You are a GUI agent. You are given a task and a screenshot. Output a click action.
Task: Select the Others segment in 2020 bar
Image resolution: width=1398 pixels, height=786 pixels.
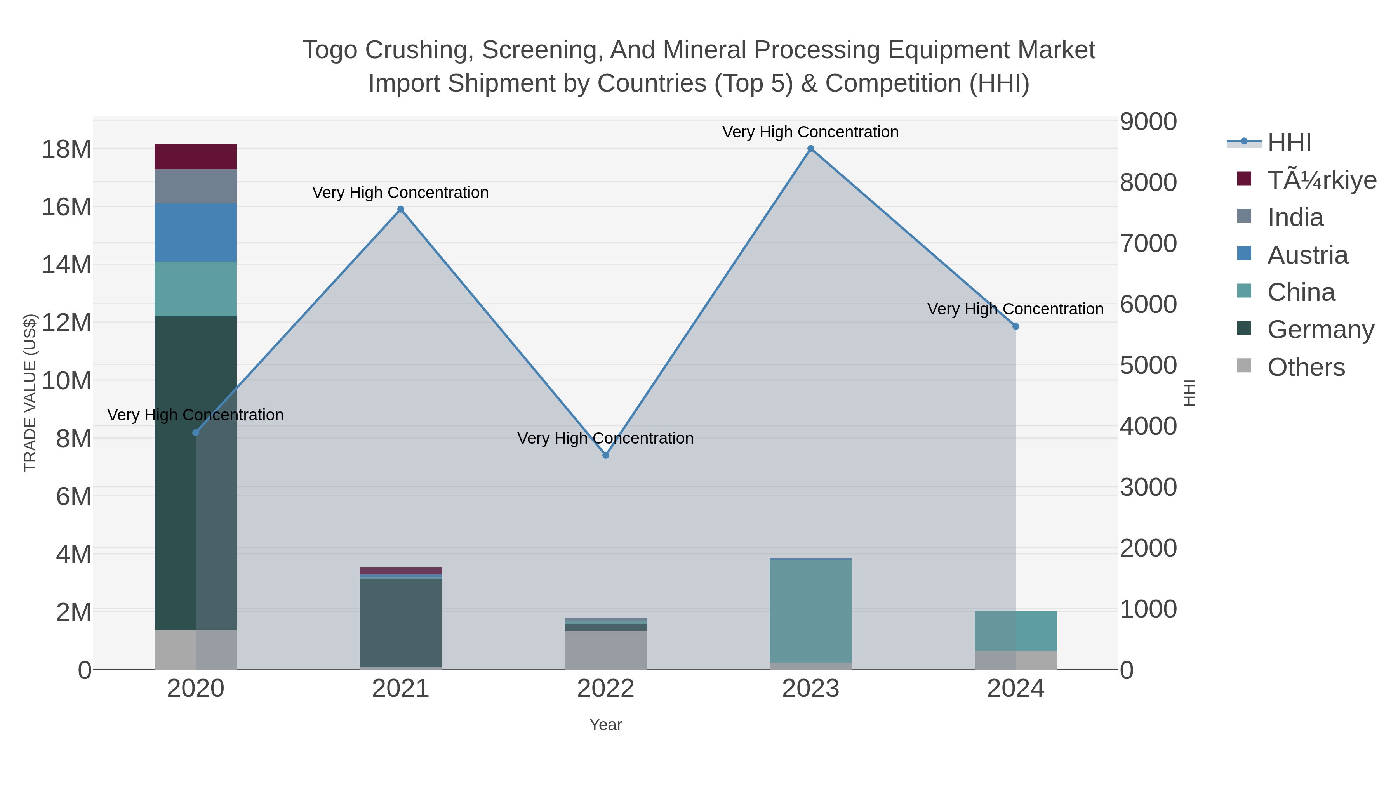pyautogui.click(x=196, y=649)
